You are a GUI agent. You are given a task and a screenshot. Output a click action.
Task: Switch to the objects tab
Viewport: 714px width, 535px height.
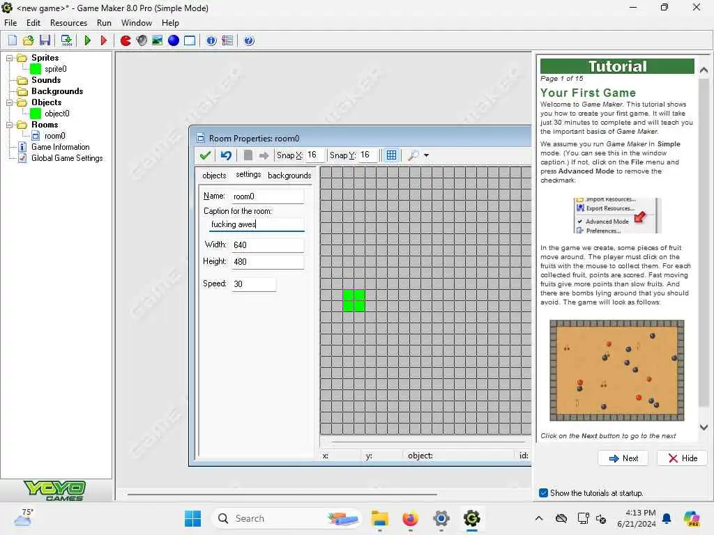(x=214, y=176)
